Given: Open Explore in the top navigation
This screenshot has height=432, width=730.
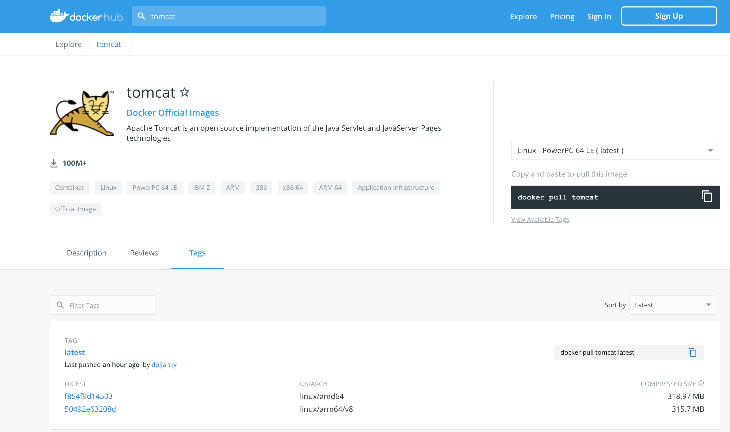Looking at the screenshot, I should coord(523,16).
